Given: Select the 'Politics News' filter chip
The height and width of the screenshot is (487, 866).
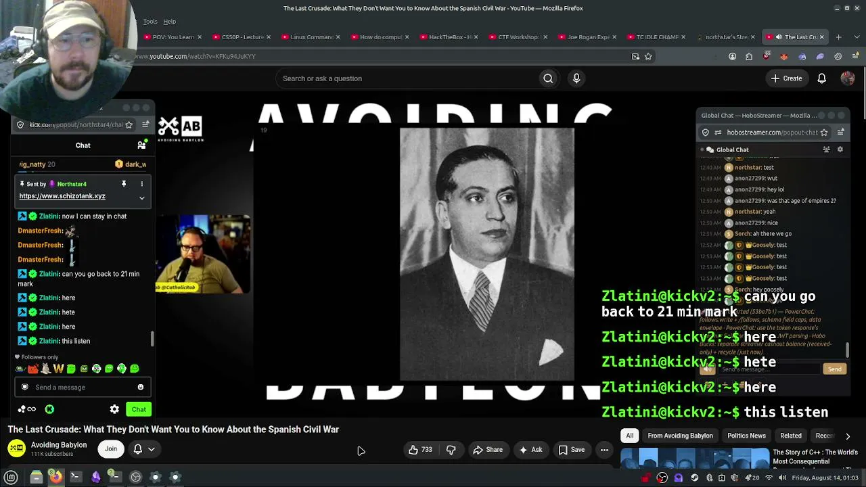Looking at the screenshot, I should tap(746, 436).
